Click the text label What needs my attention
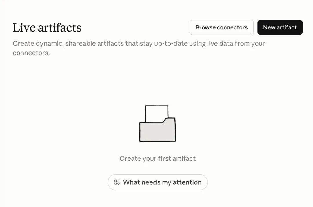 162,182
